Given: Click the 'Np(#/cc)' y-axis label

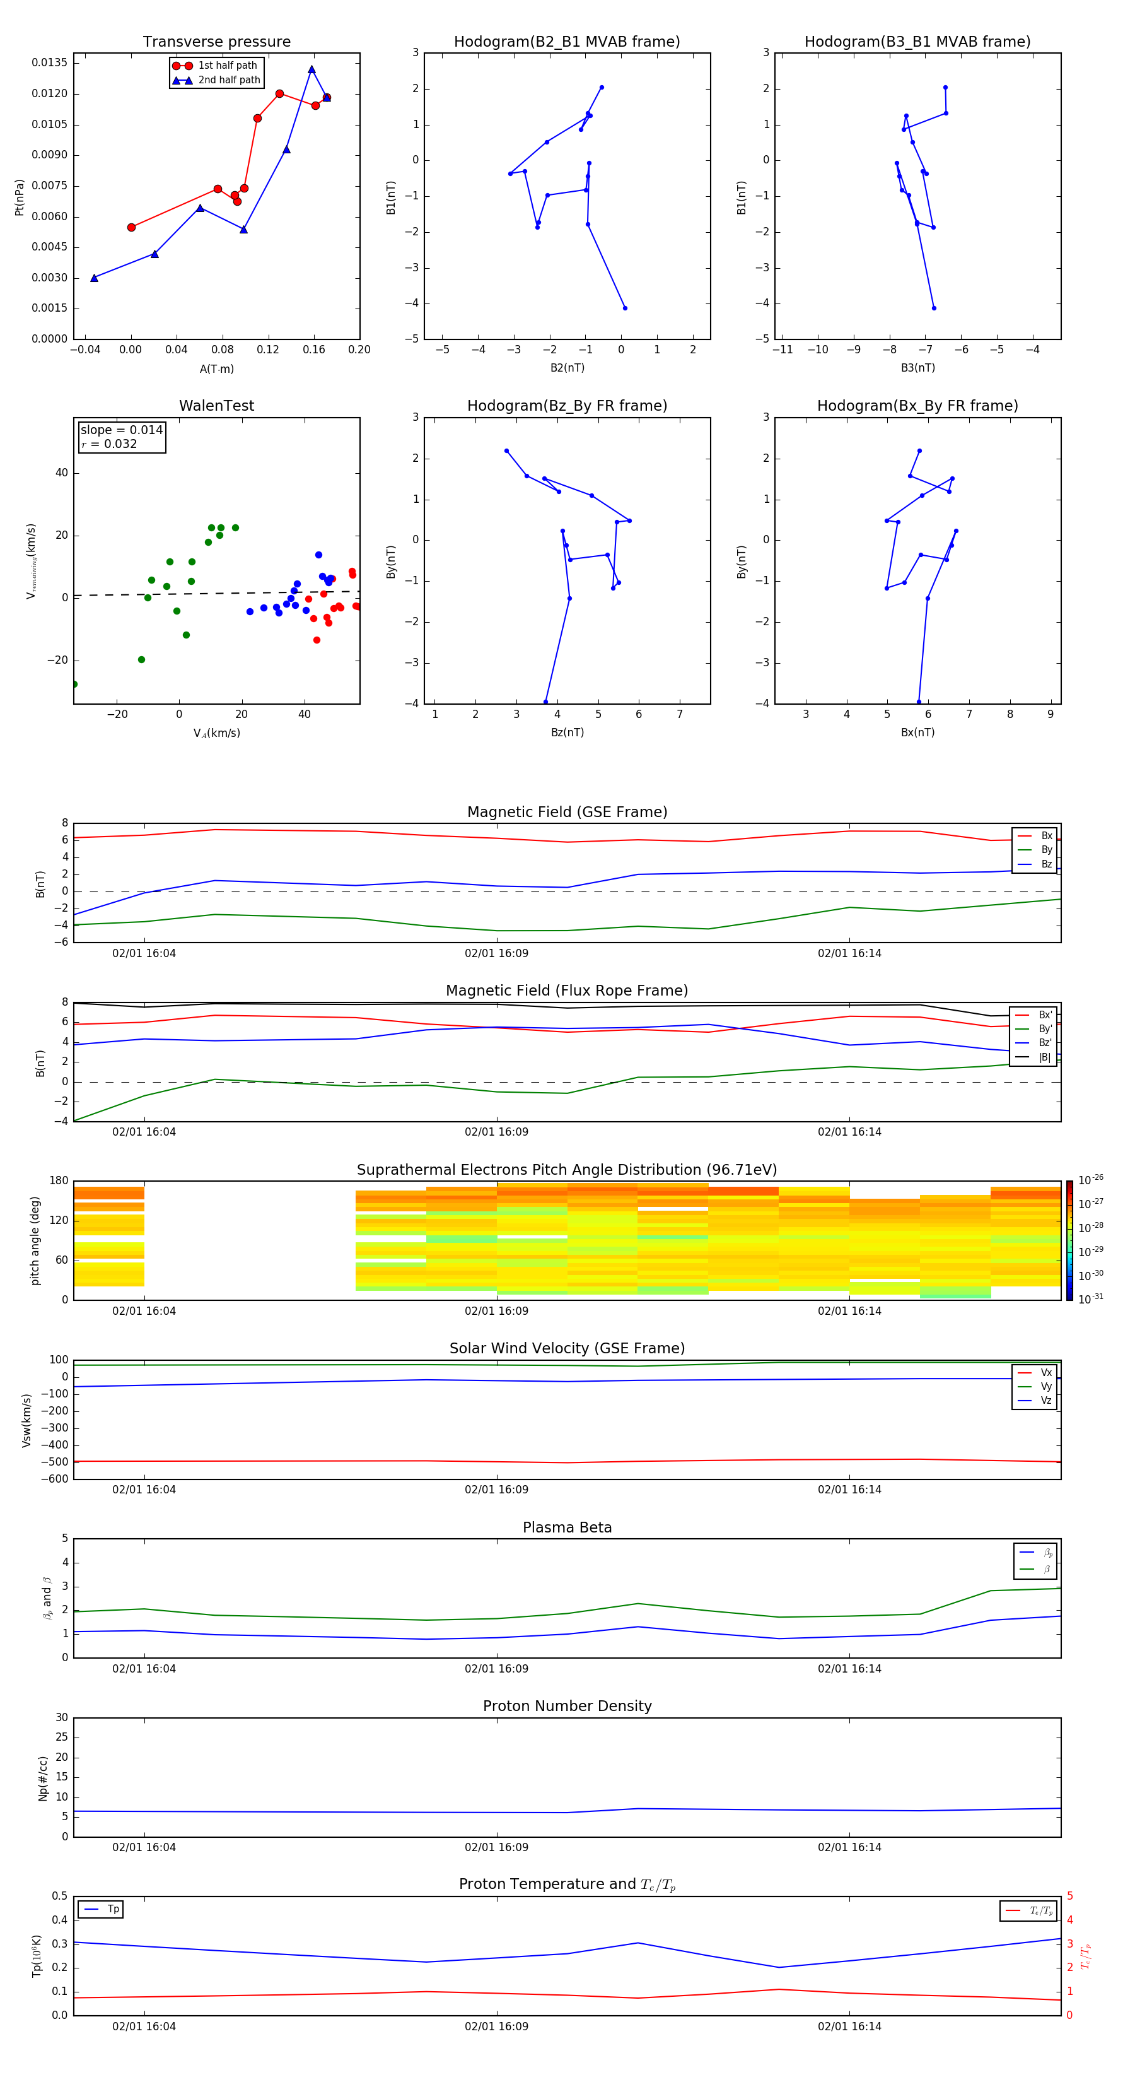Looking at the screenshot, I should (43, 1778).
